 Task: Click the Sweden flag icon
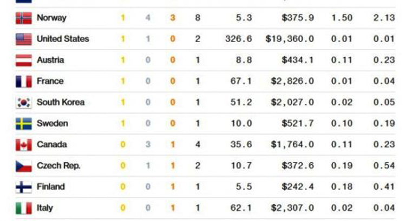pyautogui.click(x=24, y=123)
